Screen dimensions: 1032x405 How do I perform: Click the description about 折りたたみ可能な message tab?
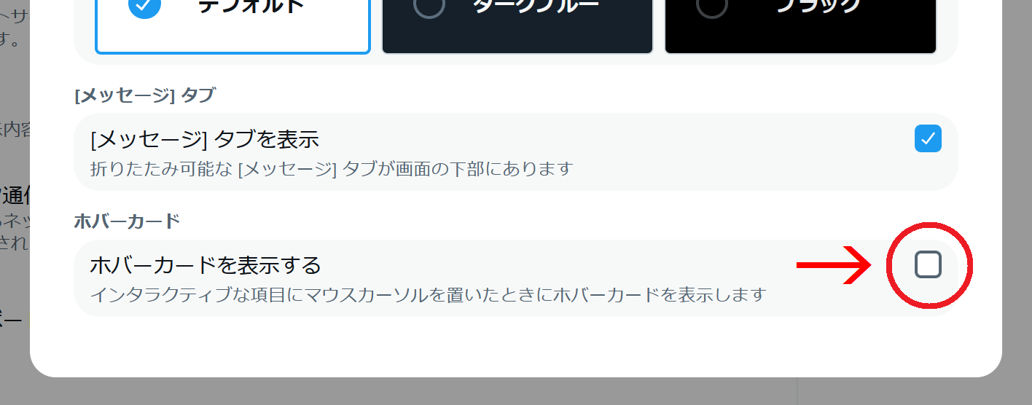(x=332, y=169)
